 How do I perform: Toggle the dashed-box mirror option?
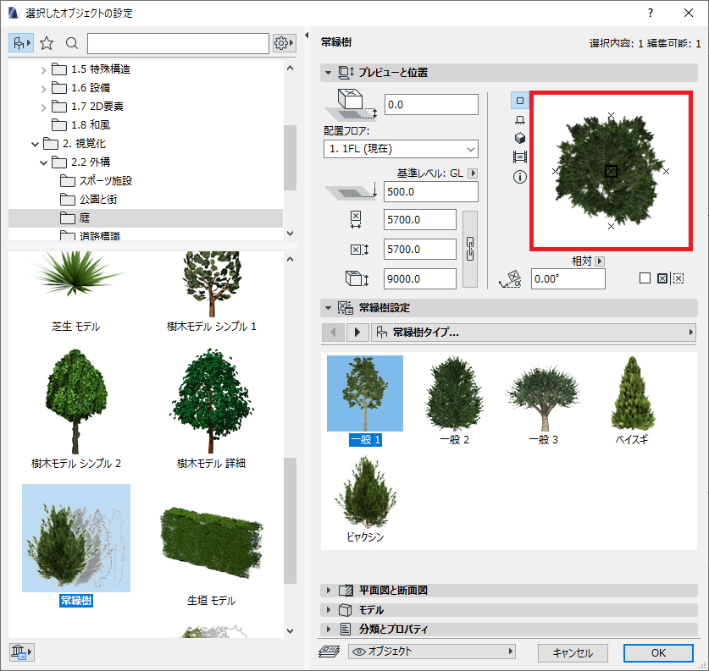(x=679, y=278)
